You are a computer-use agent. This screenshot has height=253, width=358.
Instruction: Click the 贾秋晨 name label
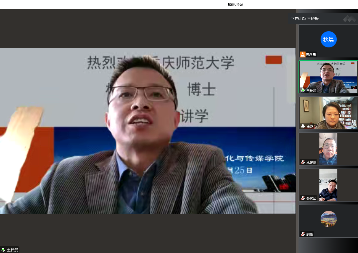(311, 55)
